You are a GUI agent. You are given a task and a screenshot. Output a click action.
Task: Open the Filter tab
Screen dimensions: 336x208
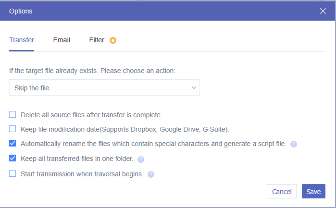97,40
